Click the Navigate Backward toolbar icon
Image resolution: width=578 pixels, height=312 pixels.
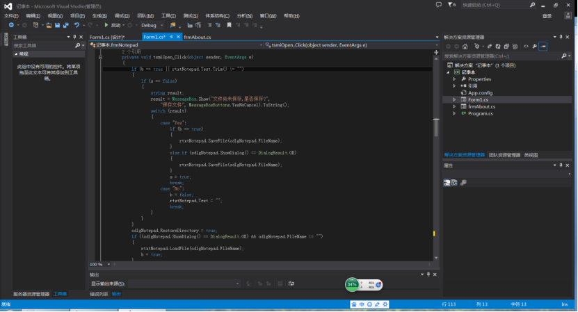11,25
